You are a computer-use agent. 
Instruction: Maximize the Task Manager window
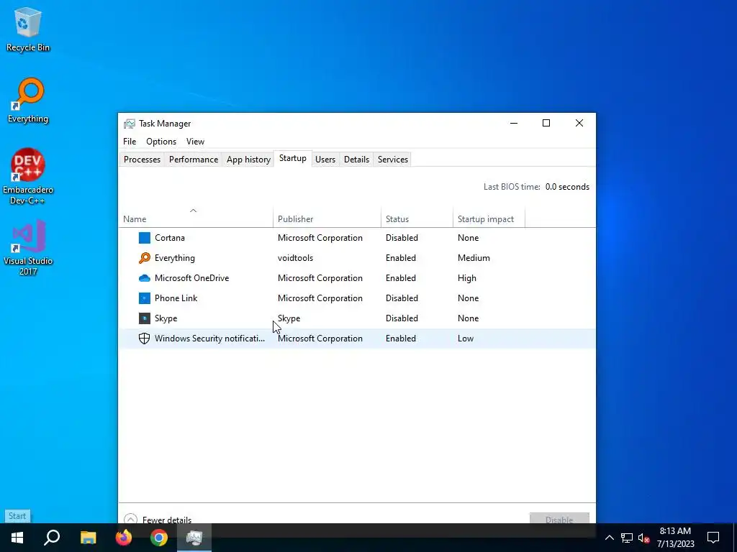[x=546, y=123]
